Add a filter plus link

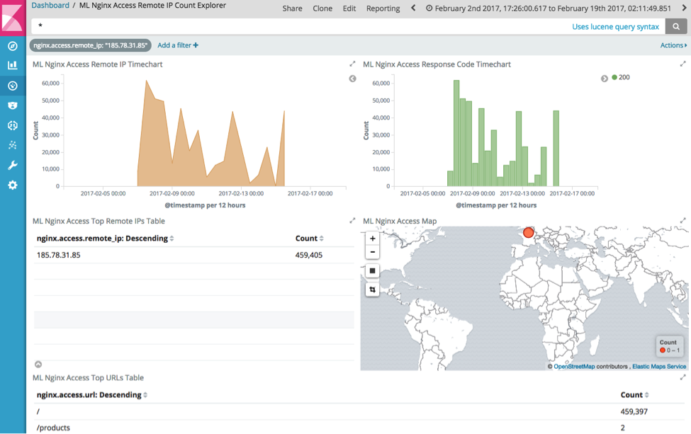tap(178, 45)
